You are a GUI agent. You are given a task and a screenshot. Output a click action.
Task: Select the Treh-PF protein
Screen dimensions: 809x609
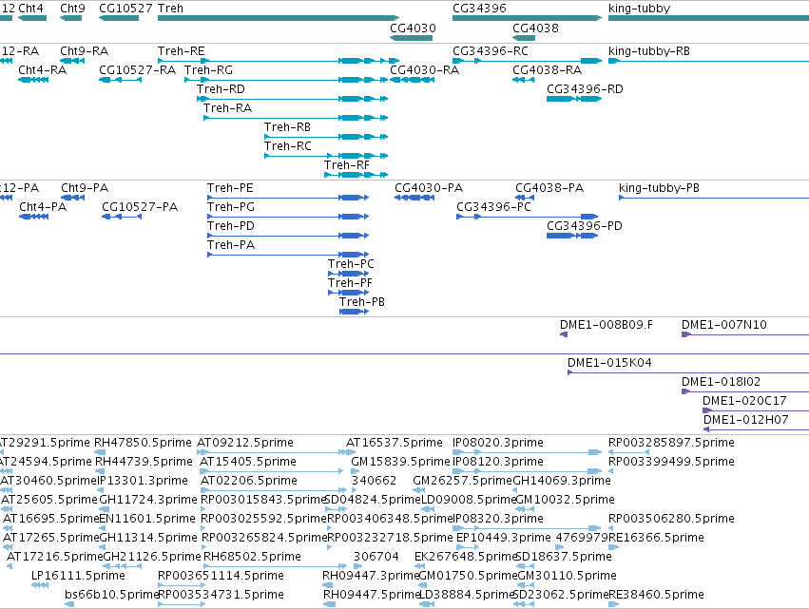[x=348, y=293]
